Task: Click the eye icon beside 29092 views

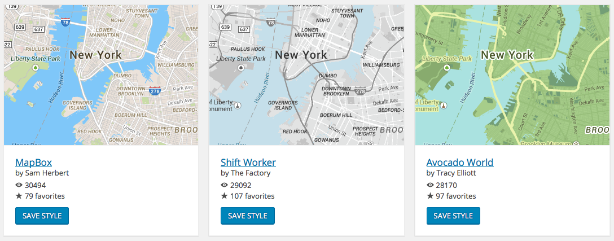Action: 224,185
